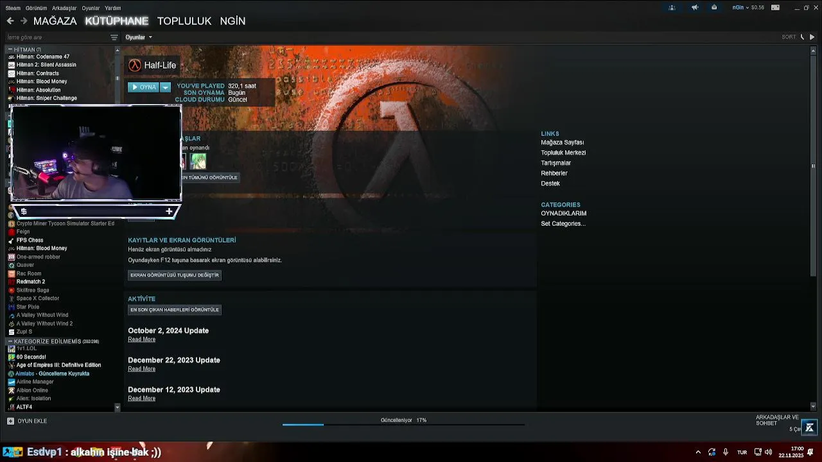Collapse the KATEGORİZE EDİLMEMİŞ category

[x=9, y=341]
